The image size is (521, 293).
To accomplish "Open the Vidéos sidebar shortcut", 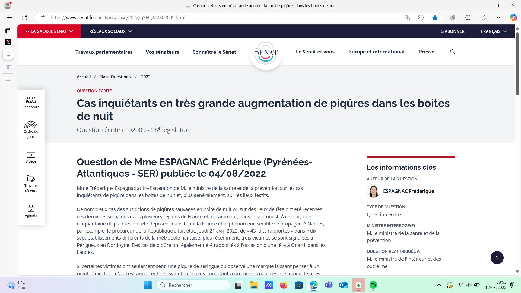I will tap(31, 157).
